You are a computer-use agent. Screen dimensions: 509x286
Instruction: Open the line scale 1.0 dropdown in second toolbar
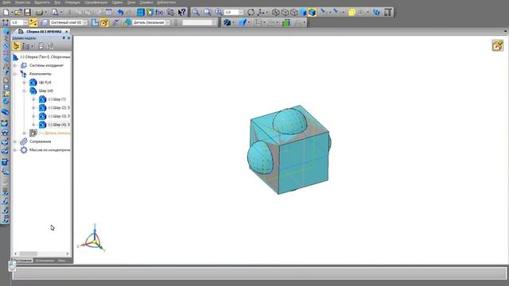(25, 22)
